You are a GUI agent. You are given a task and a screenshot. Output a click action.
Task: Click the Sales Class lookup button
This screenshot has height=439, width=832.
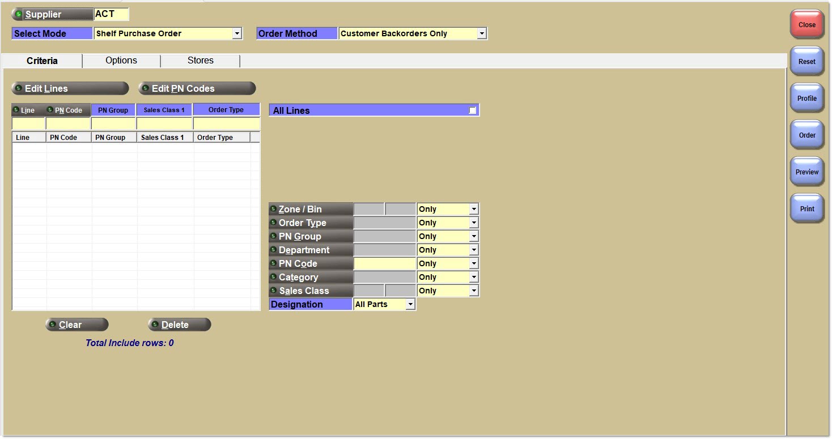310,291
